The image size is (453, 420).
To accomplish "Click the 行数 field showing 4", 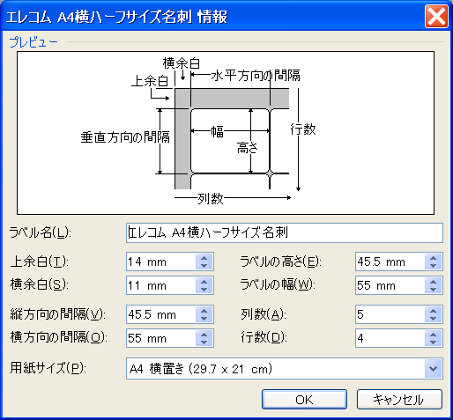I will click(390, 338).
